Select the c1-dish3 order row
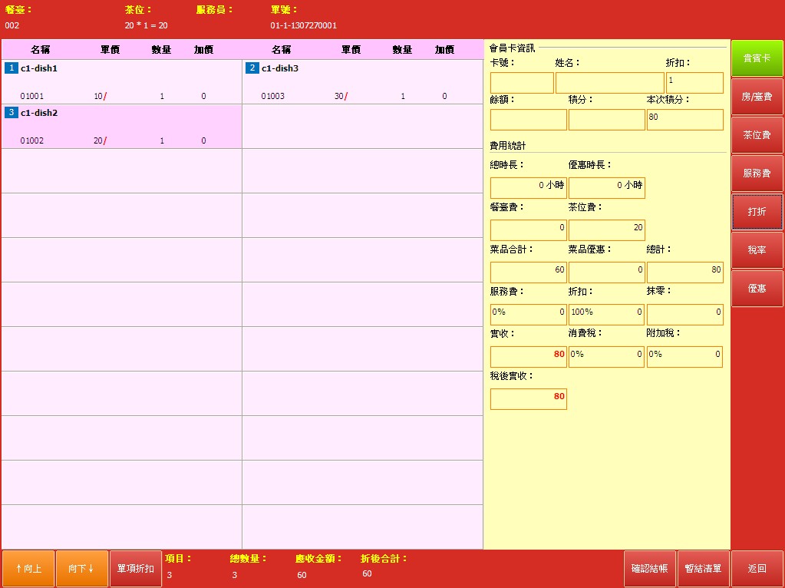 [362, 81]
